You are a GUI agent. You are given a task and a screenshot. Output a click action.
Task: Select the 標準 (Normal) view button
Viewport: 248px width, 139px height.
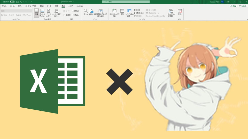36,13
